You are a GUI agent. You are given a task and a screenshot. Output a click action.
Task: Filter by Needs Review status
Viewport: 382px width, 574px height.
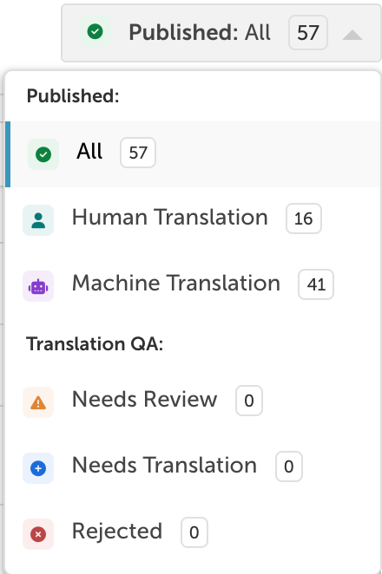[x=193, y=401]
